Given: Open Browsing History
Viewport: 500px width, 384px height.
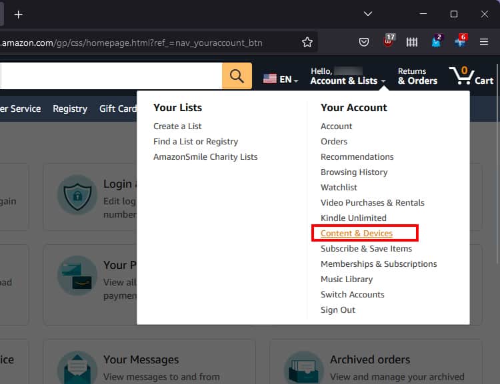Looking at the screenshot, I should pyautogui.click(x=354, y=172).
